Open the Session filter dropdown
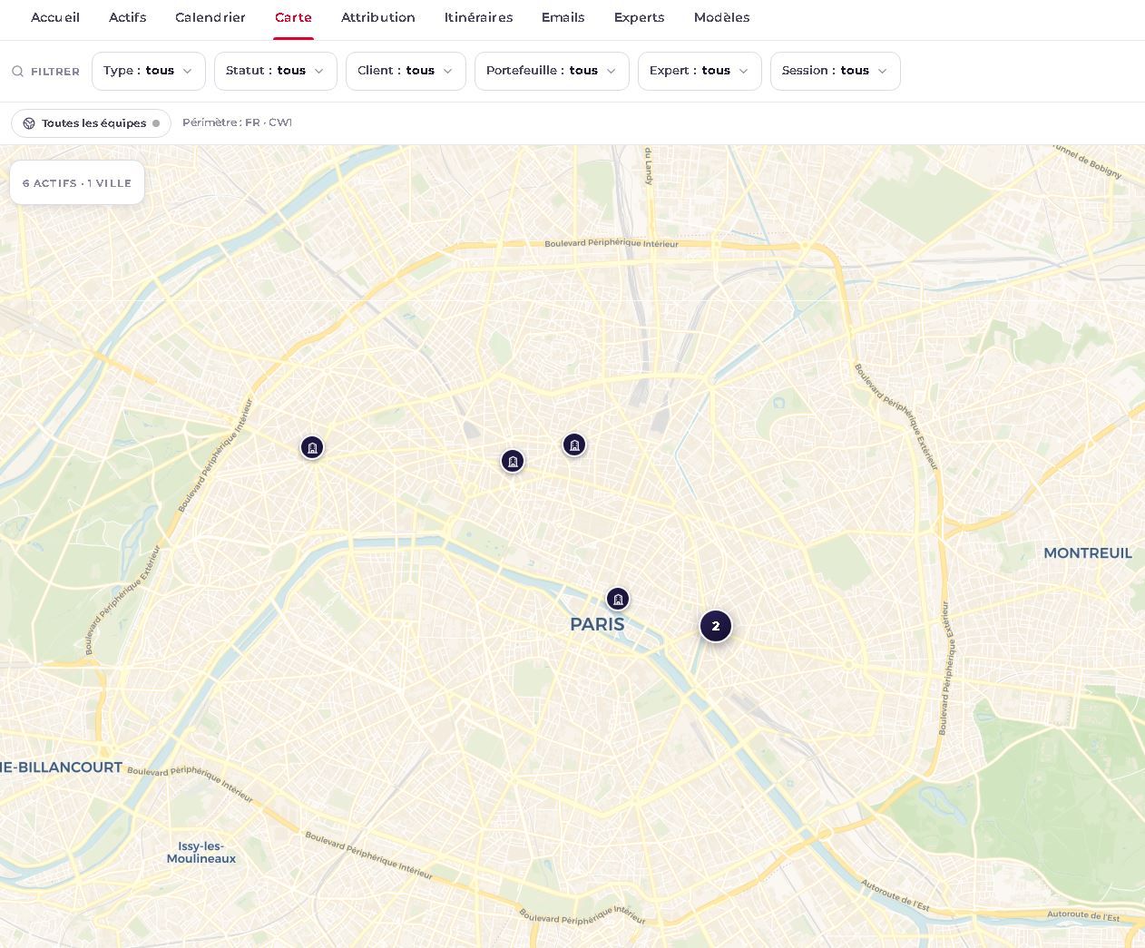Screen dimensions: 1145x948 coord(836,71)
